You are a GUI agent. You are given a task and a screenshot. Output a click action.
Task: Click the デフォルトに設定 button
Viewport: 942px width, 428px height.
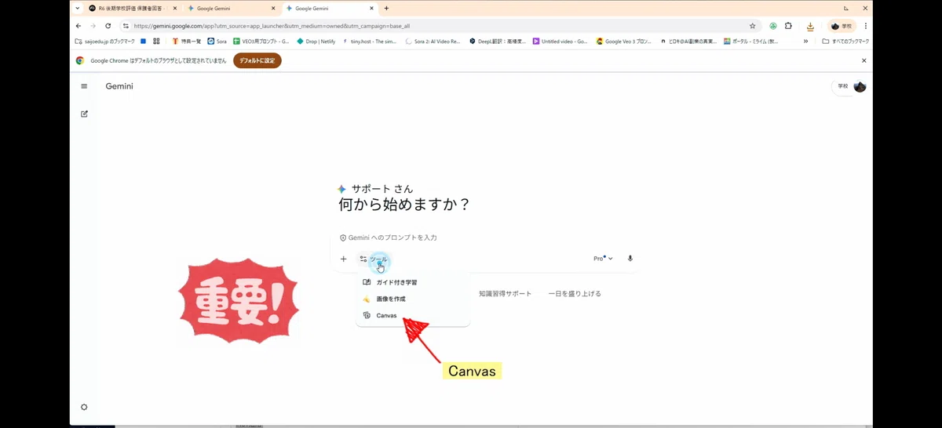pyautogui.click(x=257, y=60)
